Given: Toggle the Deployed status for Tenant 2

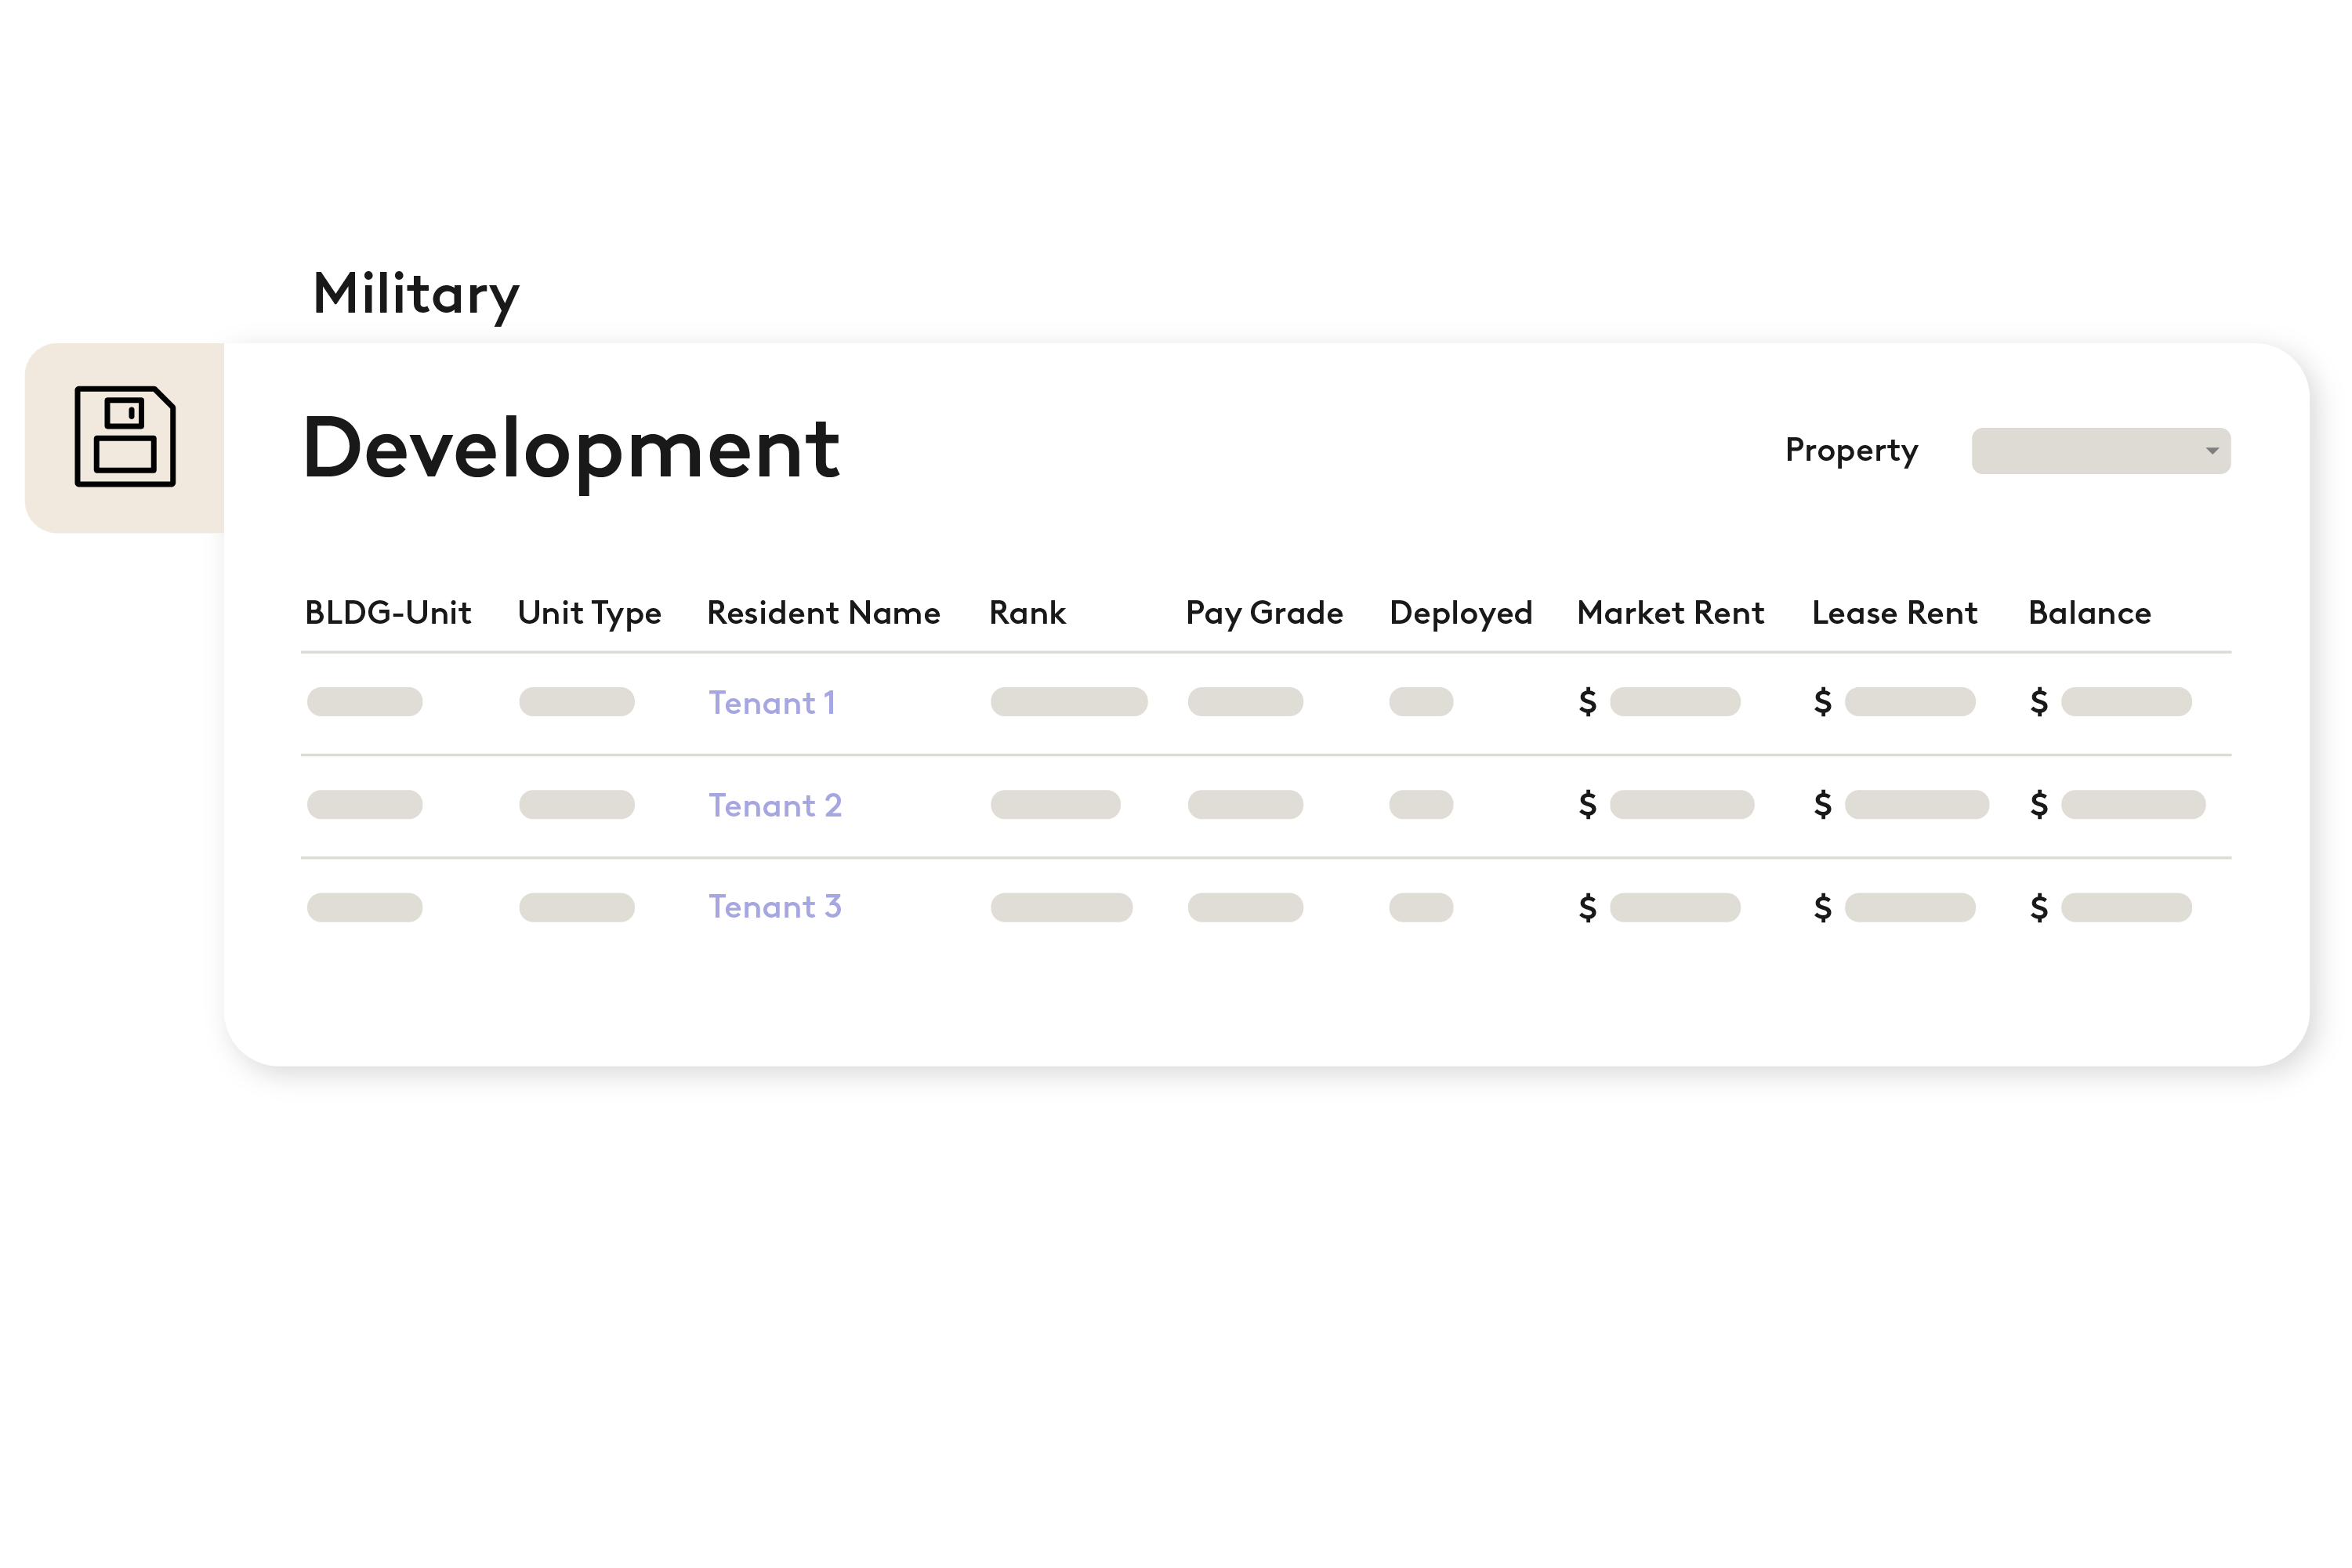Looking at the screenshot, I should 1421,805.
